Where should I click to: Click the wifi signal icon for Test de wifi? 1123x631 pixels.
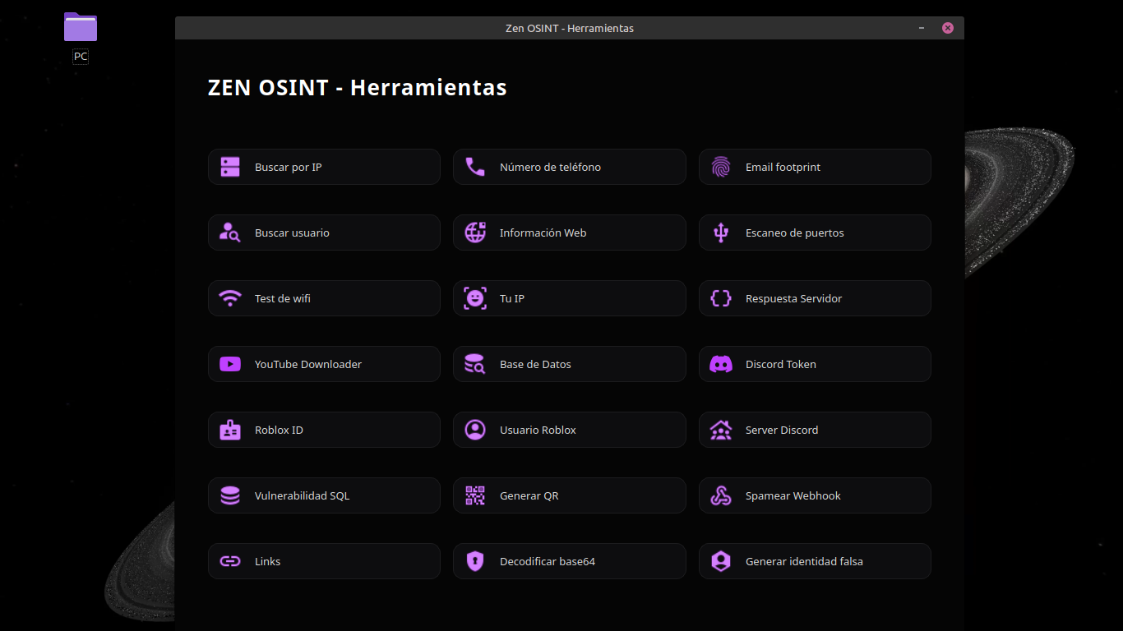click(x=230, y=298)
